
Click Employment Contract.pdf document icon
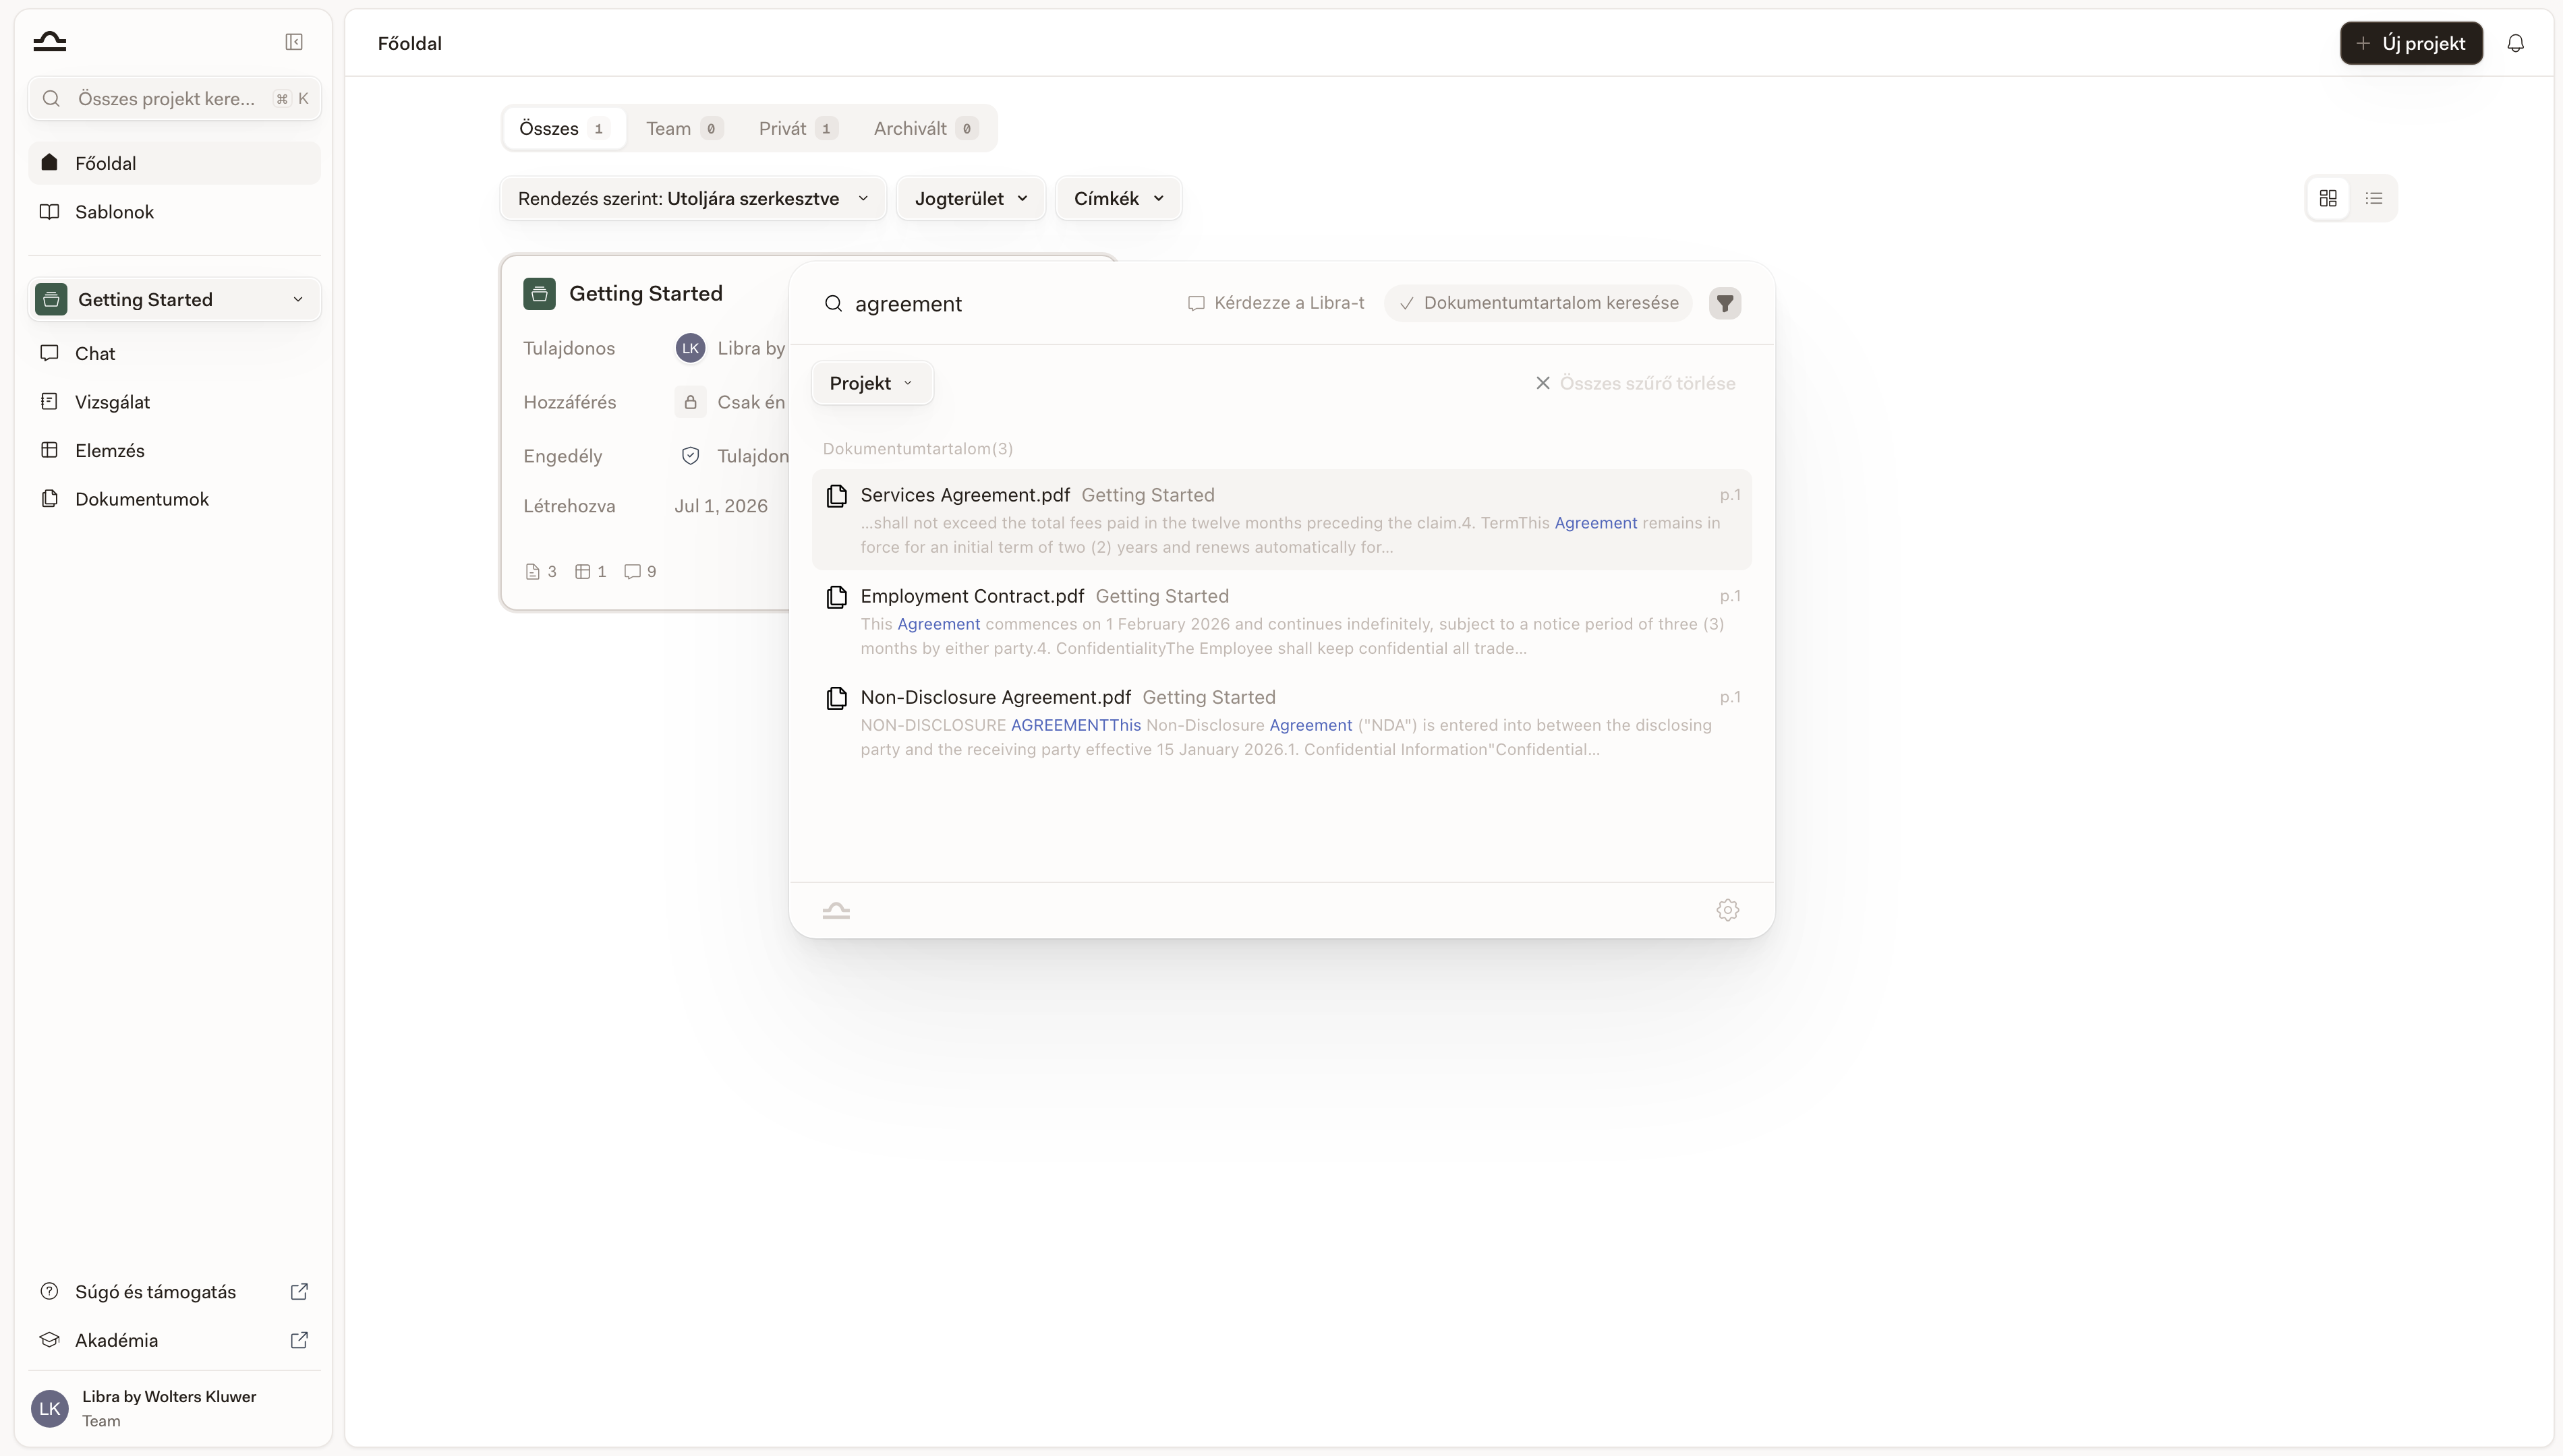tap(836, 597)
